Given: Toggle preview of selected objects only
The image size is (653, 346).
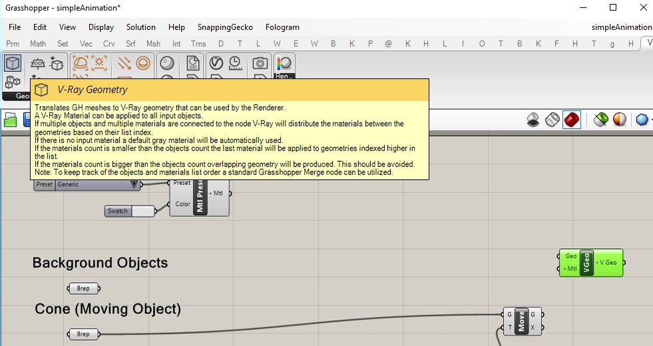Looking at the screenshot, I should (600, 120).
